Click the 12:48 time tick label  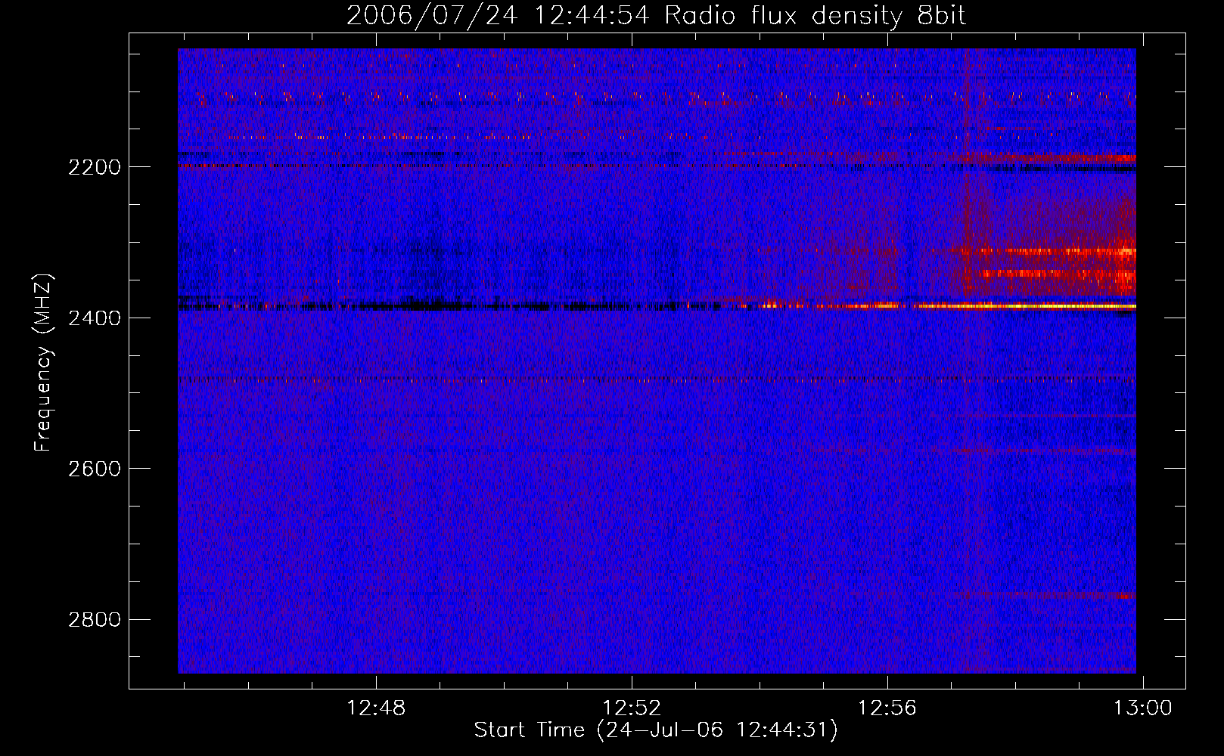(376, 708)
